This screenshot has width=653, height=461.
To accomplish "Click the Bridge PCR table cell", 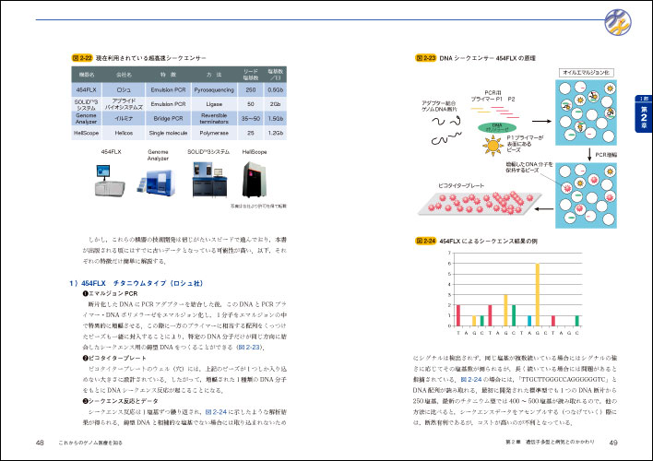I will pos(168,118).
